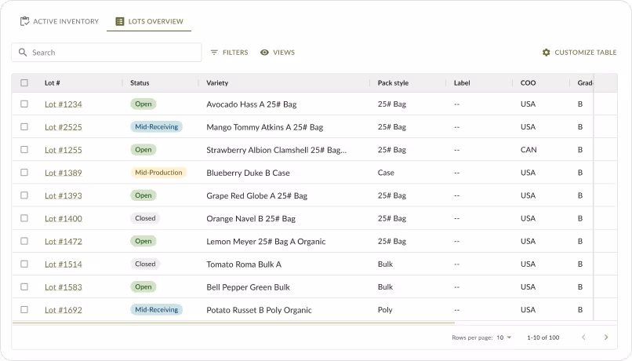
Task: Click 'Blueberry Duke B Case' cell
Action: [248, 173]
